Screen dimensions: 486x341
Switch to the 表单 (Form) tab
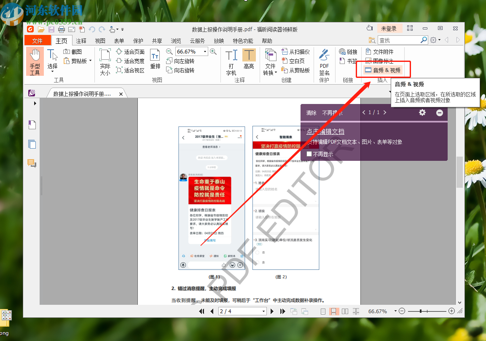(119, 41)
